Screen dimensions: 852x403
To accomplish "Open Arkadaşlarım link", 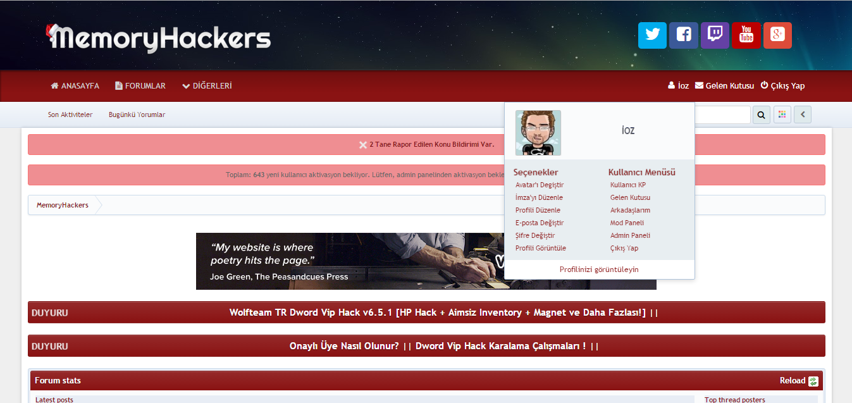I will coord(630,211).
